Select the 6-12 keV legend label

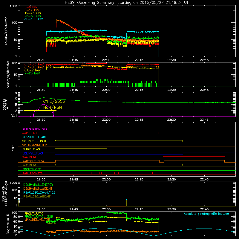(x=32, y=10)
